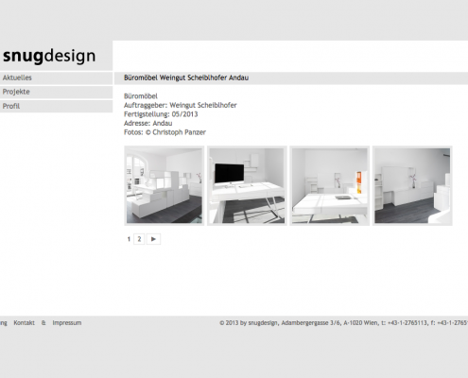Viewport: 468px width, 378px height.
Task: Open the Kontakt footer link
Action: click(x=25, y=323)
